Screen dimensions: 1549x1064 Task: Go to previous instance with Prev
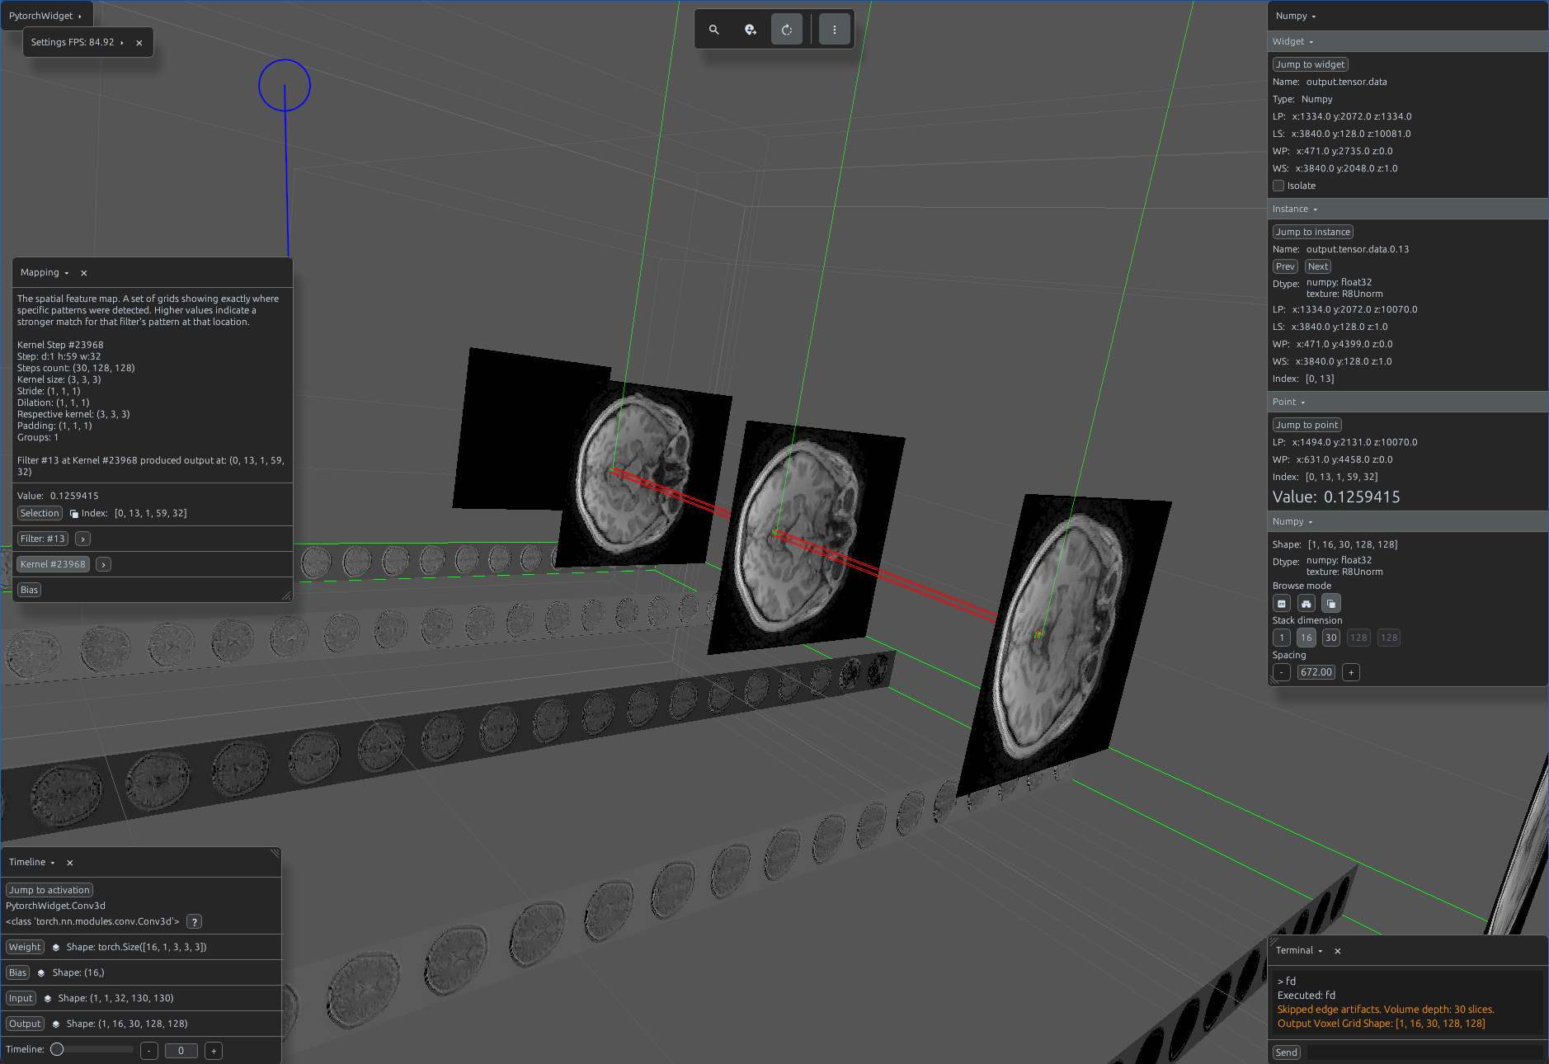(1285, 267)
